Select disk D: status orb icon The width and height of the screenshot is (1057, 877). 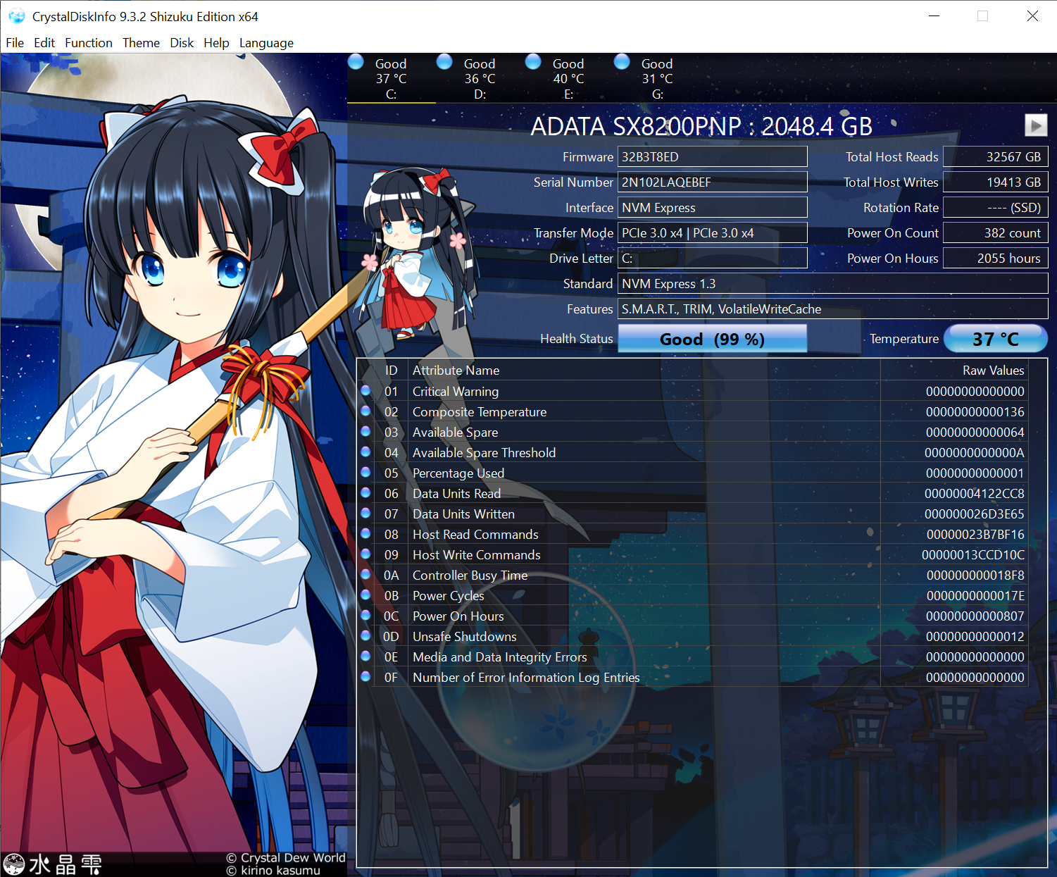coord(444,62)
